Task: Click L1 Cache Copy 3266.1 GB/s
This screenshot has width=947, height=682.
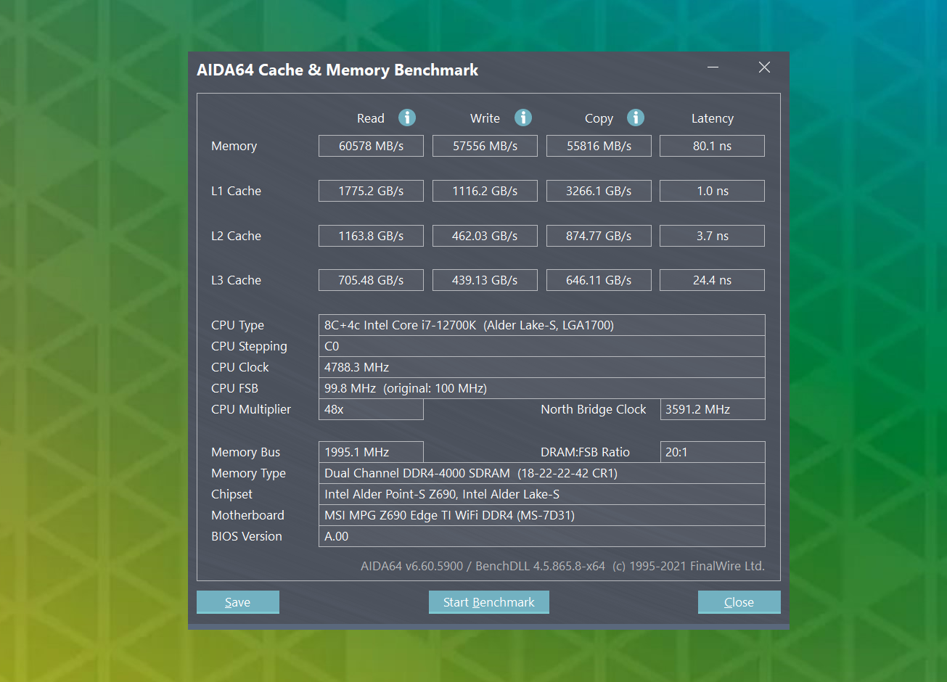Action: tap(599, 191)
